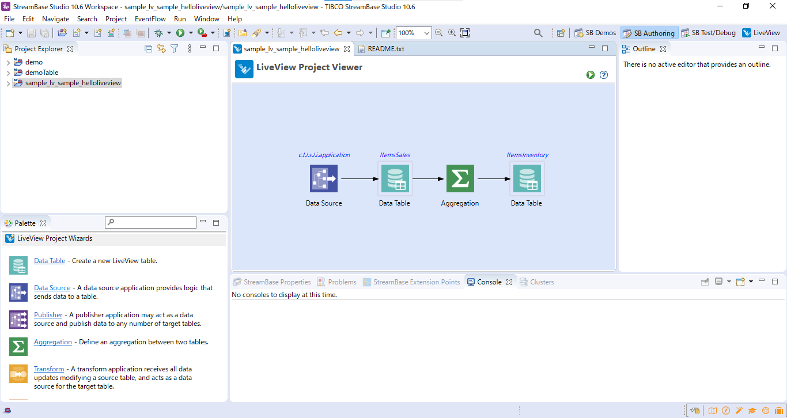The image size is (787, 418).
Task: Click the green Run button in main toolbar
Action: [x=180, y=33]
